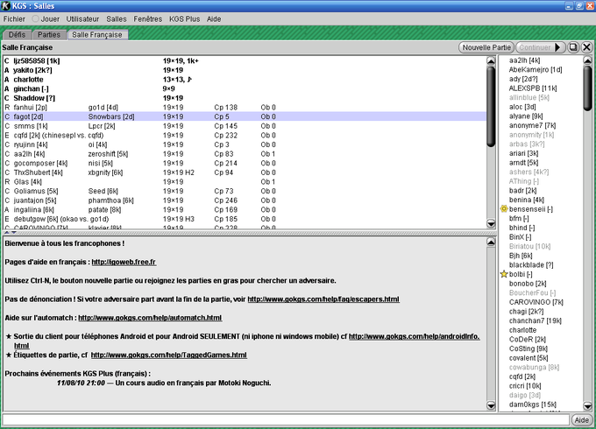596x429 pixels.
Task: Click the user list scrollbar up arrow
Action: pyautogui.click(x=587, y=60)
